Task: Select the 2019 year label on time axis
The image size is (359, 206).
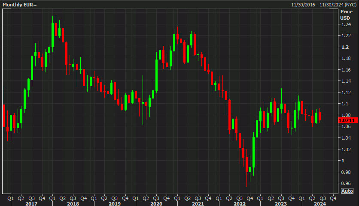Action: (x=115, y=204)
